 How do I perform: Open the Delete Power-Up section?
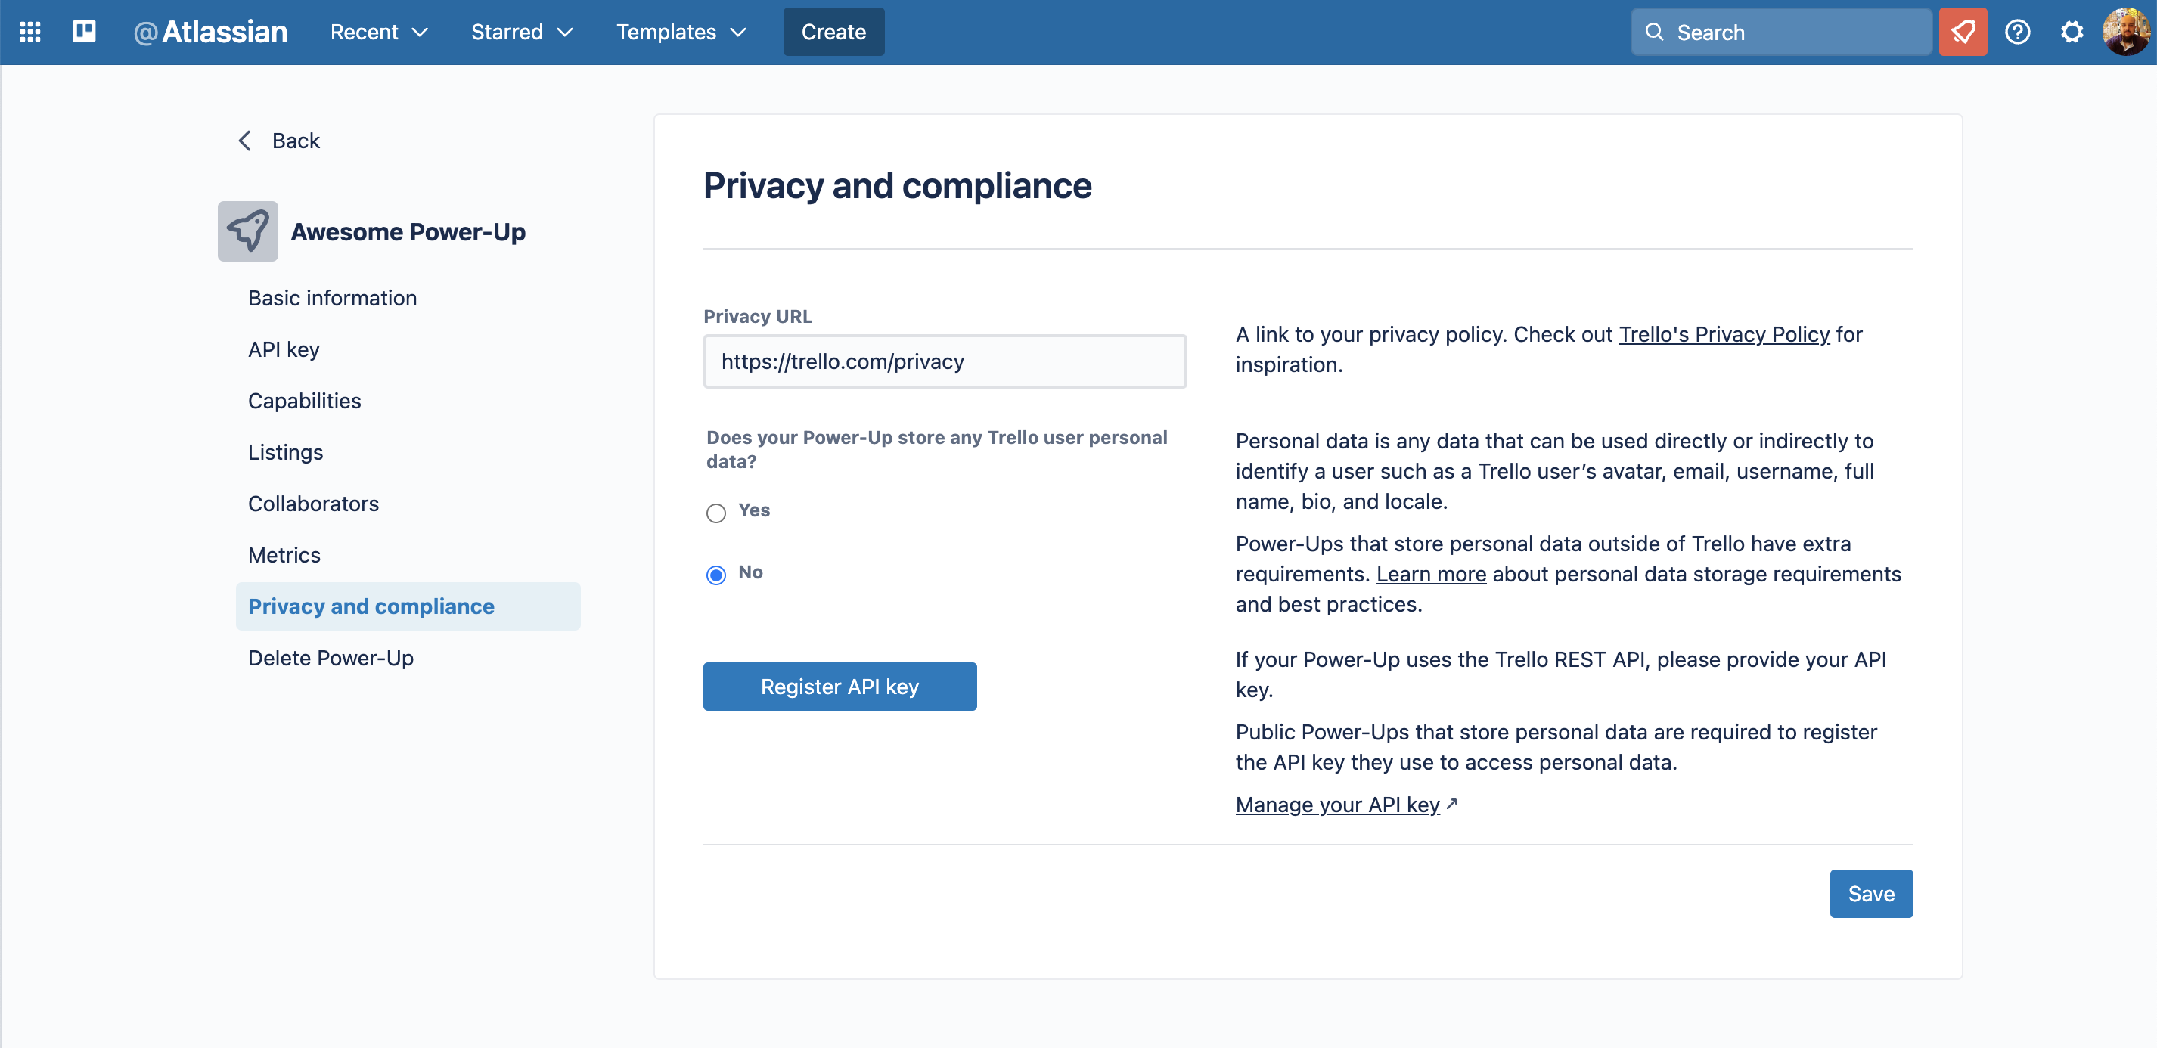[x=331, y=658]
